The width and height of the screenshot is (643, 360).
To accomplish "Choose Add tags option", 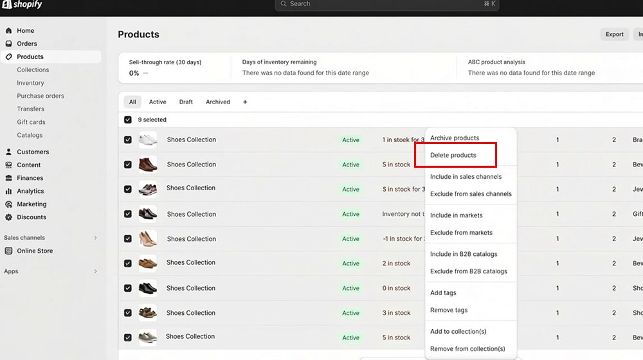I will (443, 292).
